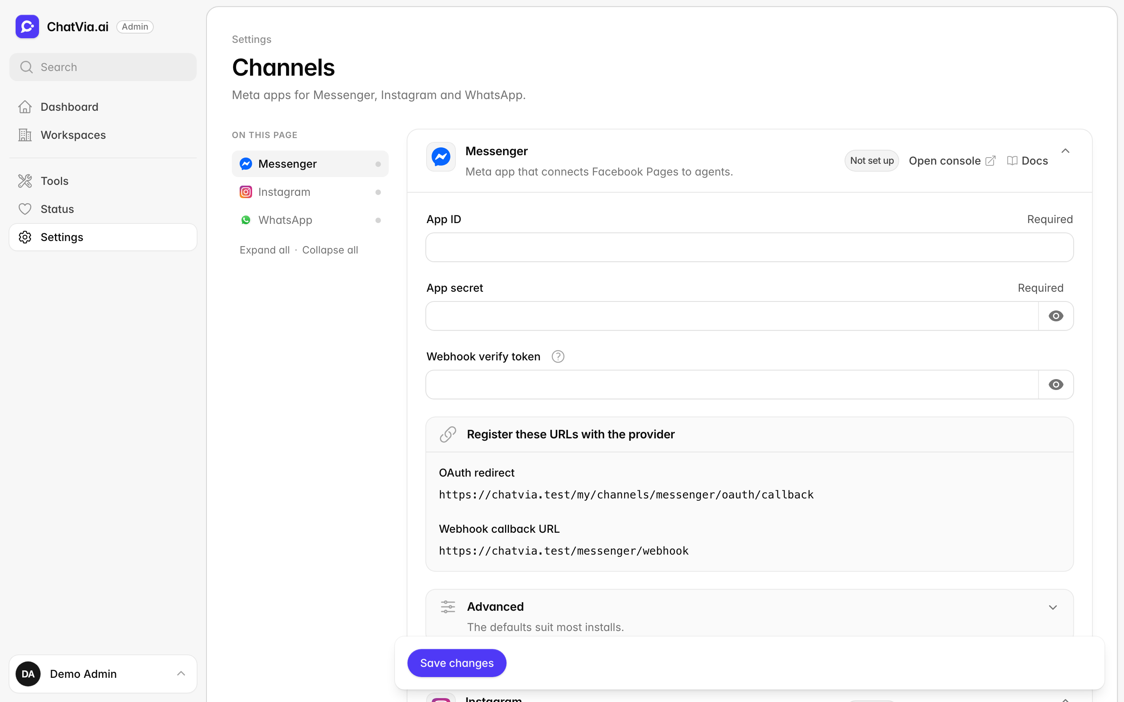
Task: Open the Status page
Action: (x=103, y=209)
